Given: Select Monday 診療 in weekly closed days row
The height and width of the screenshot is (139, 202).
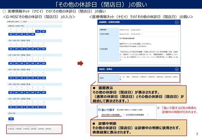Looking at the screenshot, I should tap(11, 34).
